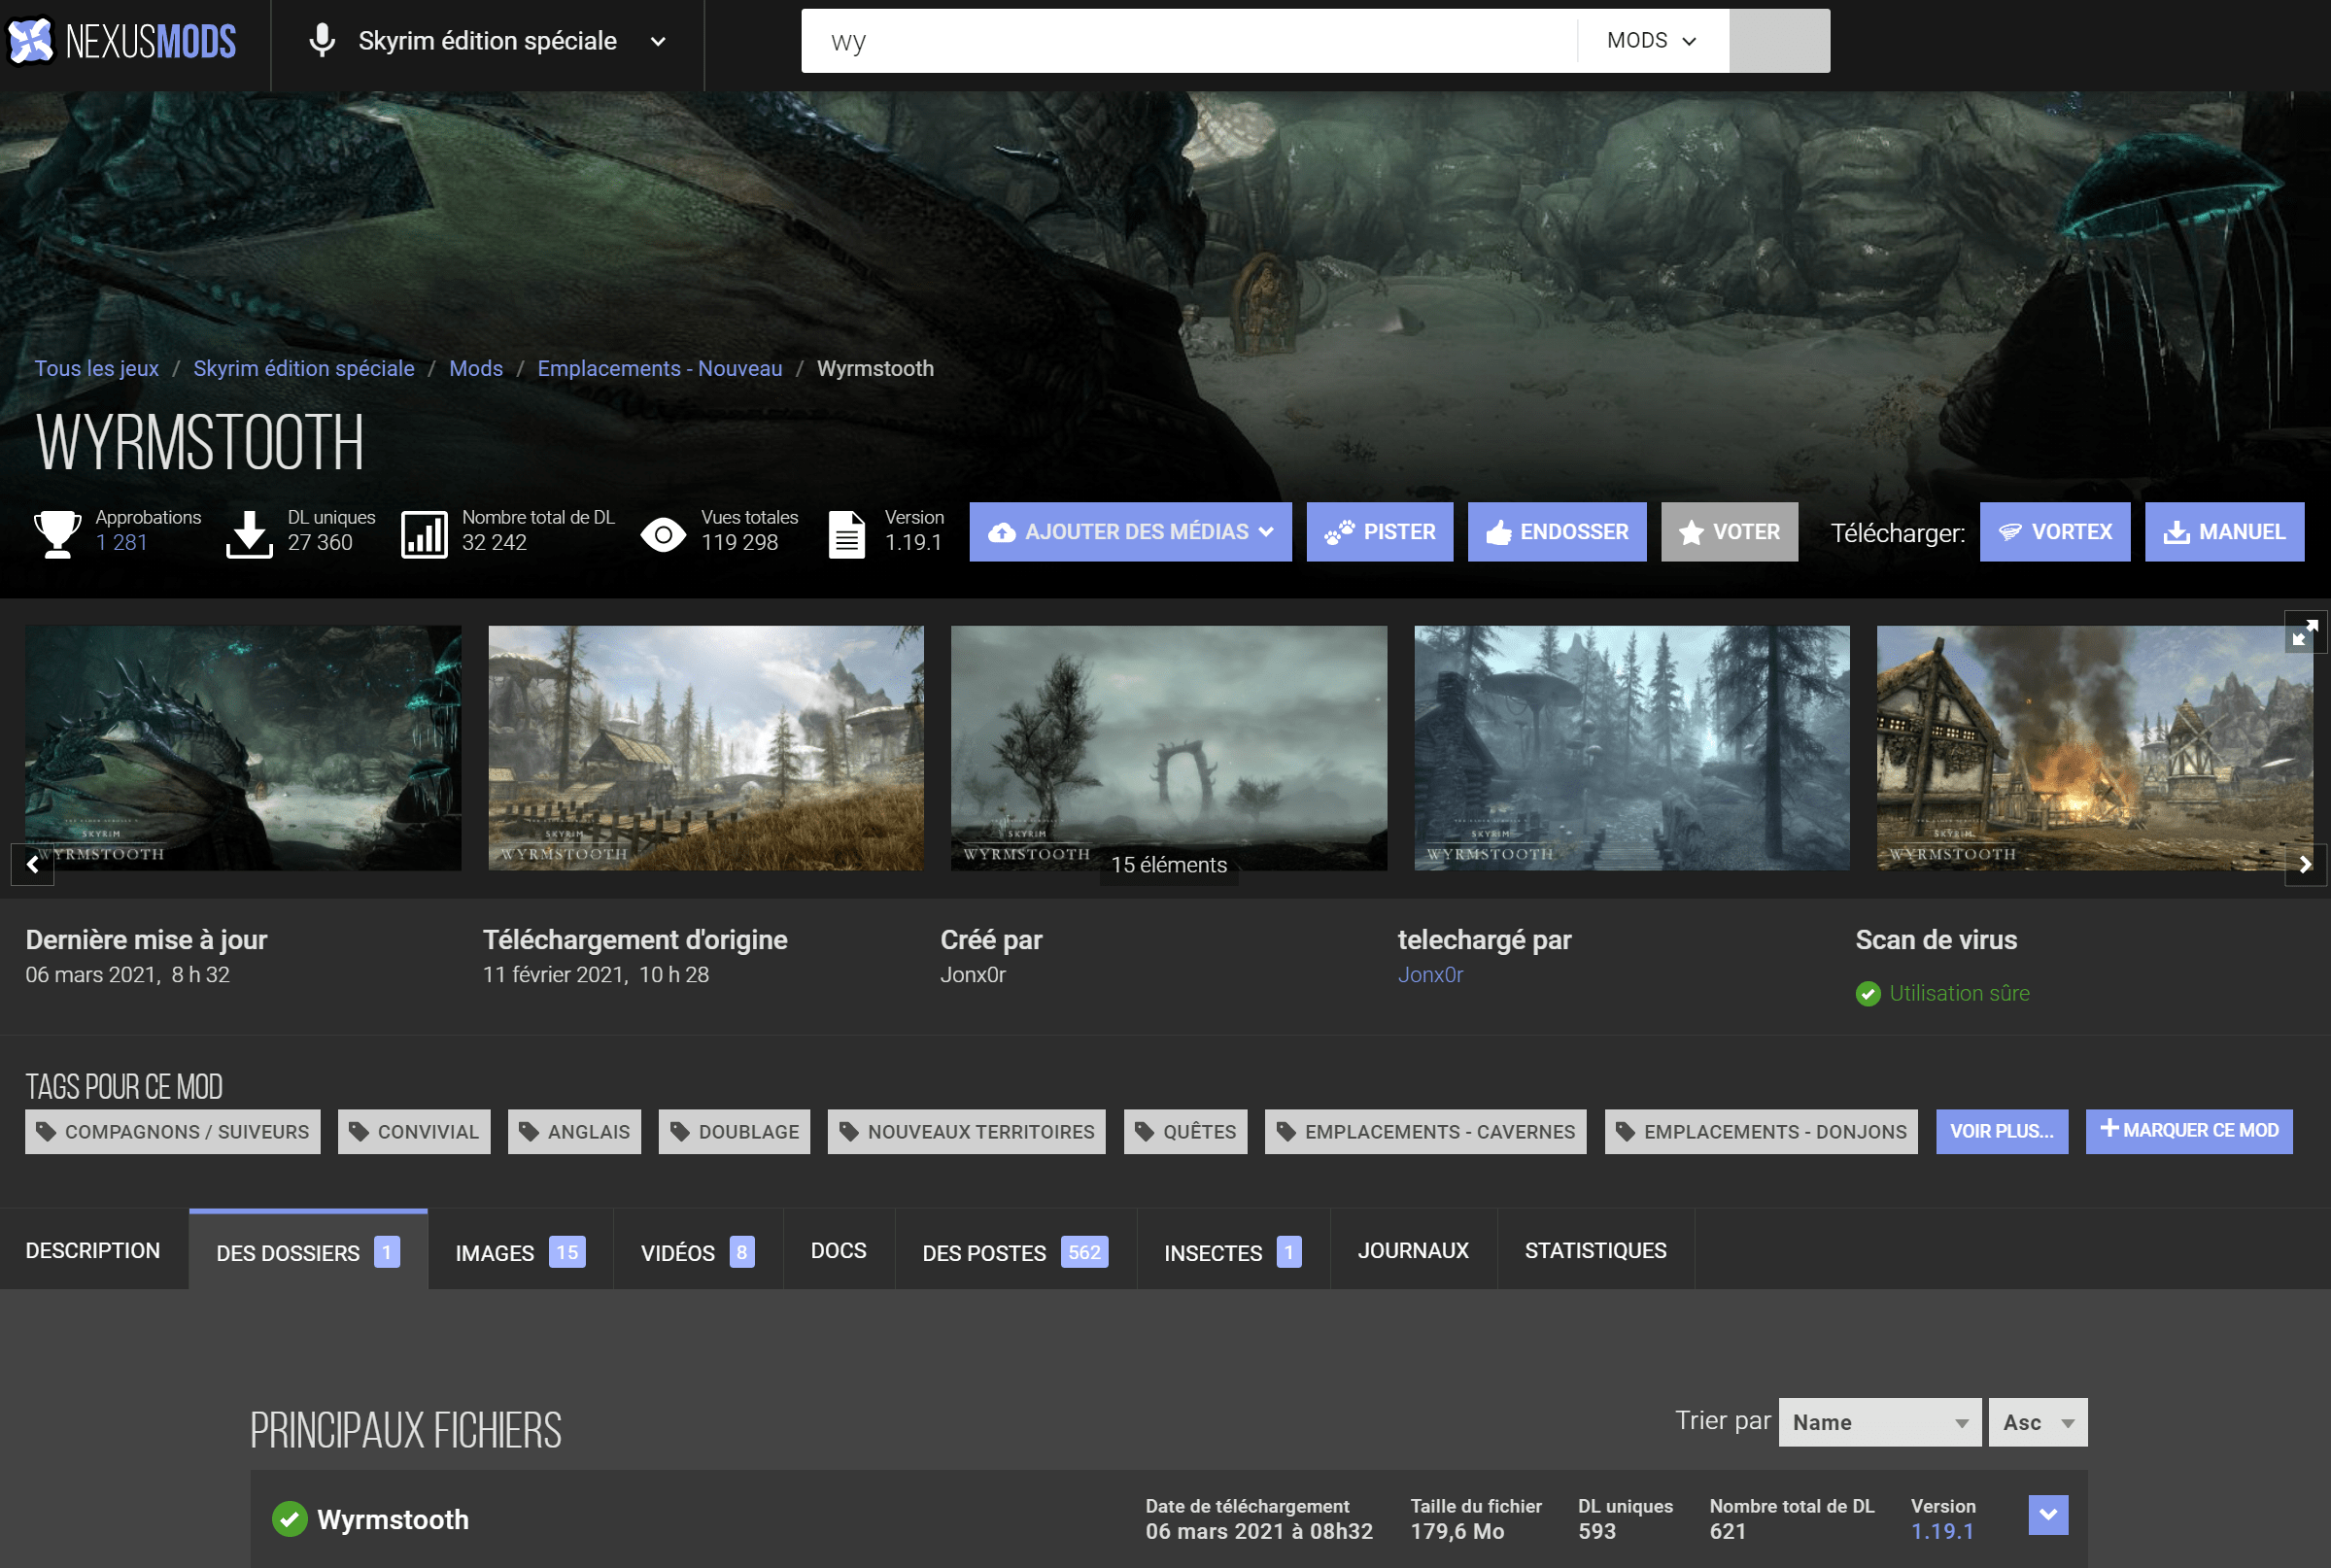Expand the Wyrmstooth file details chevron
Viewport: 2331px width, 1568px height.
2048,1515
